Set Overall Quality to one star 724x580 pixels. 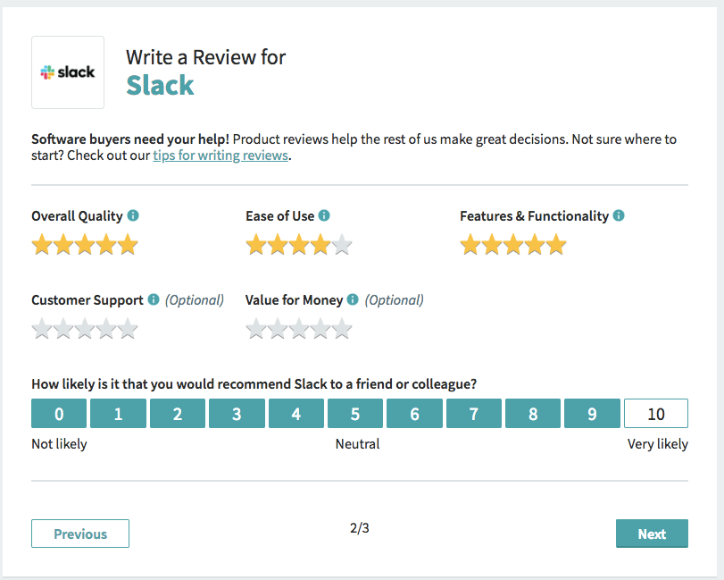42,245
